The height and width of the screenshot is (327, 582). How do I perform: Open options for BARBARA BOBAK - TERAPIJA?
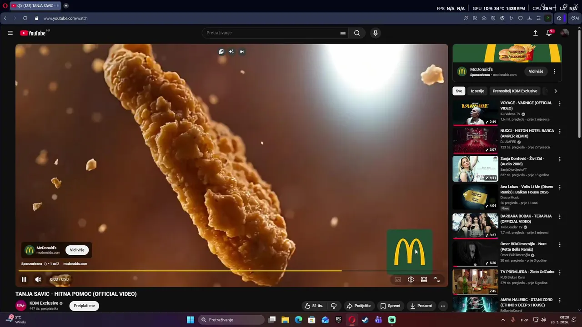560,217
